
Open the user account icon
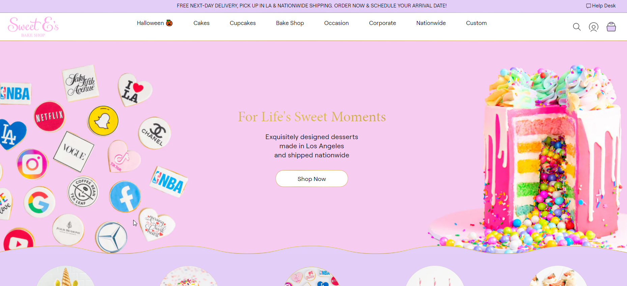pyautogui.click(x=594, y=27)
